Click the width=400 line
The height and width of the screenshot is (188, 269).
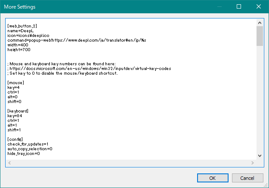pos(18,45)
